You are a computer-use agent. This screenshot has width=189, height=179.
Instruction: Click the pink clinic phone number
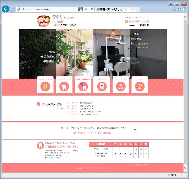[139, 21]
